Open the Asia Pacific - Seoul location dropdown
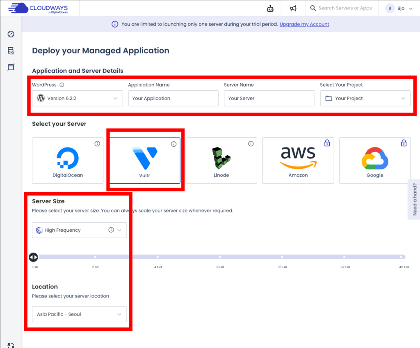The height and width of the screenshot is (348, 420). click(x=79, y=314)
